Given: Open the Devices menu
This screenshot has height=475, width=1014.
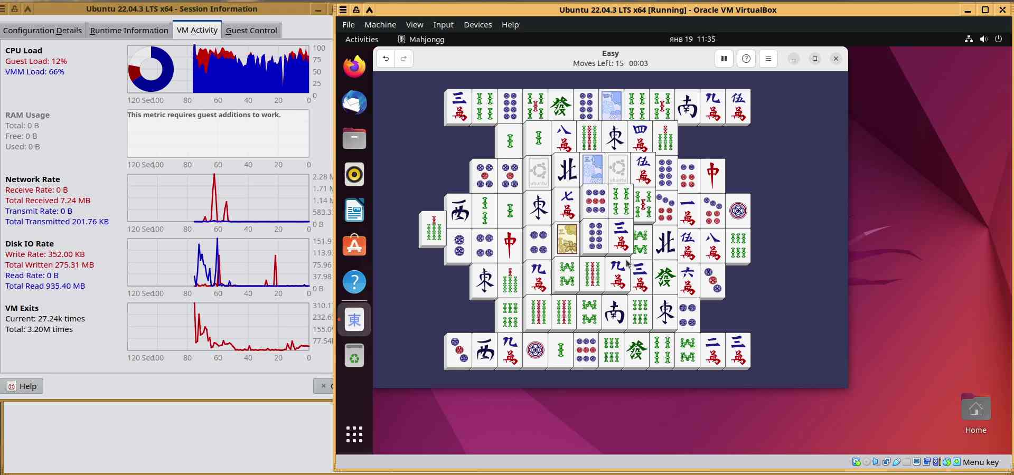Looking at the screenshot, I should (478, 25).
